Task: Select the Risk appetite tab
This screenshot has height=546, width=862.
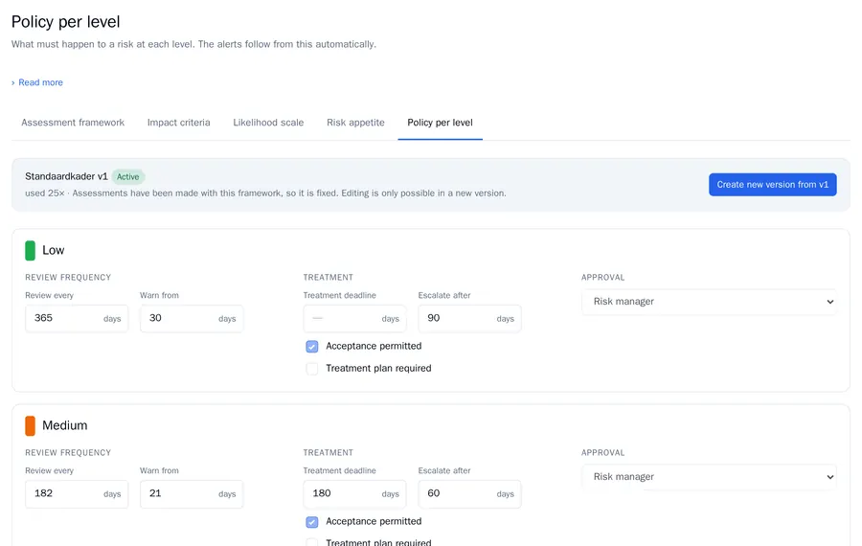Action: point(355,123)
